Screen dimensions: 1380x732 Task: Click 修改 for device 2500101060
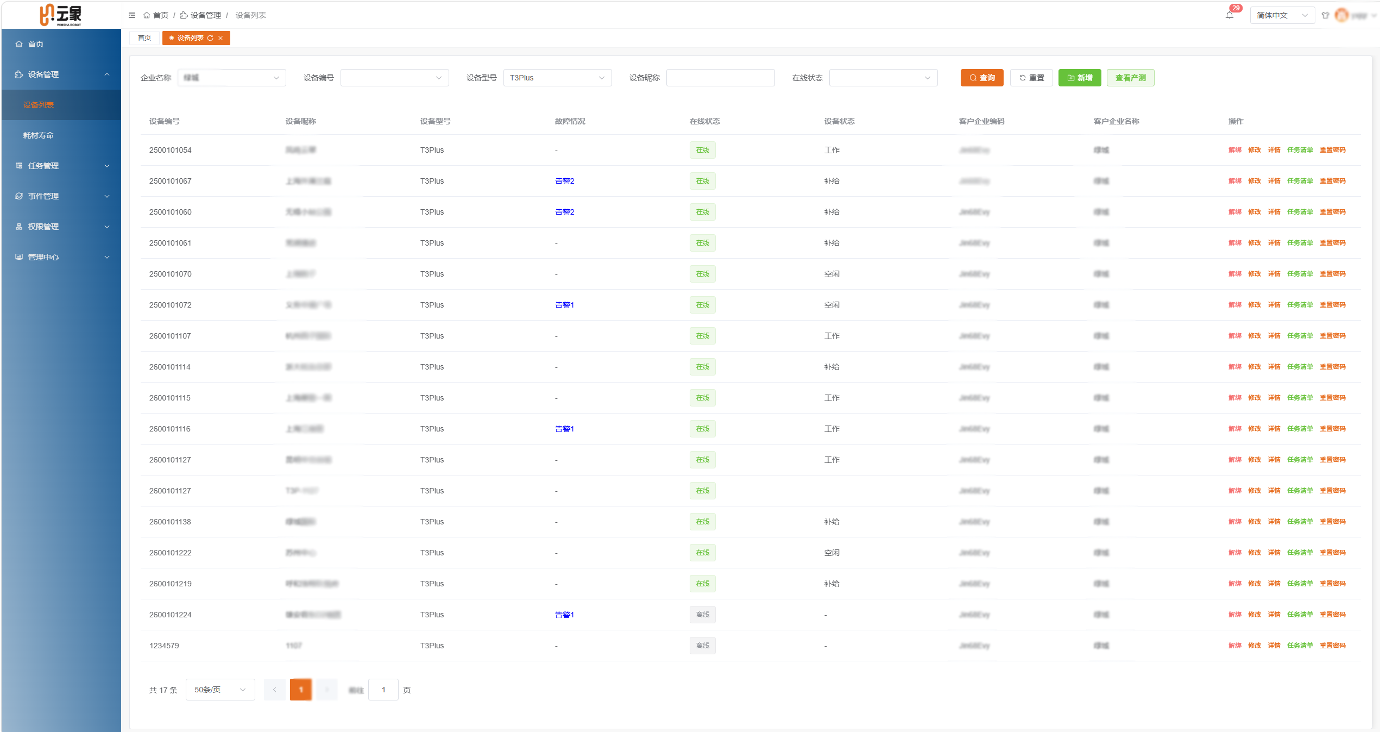click(x=1255, y=212)
